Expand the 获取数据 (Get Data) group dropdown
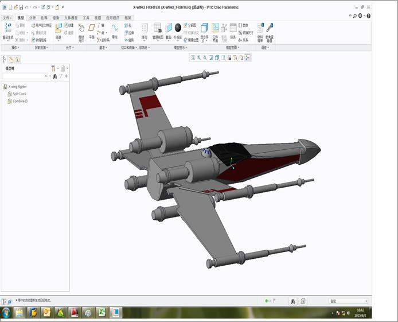 tap(42, 48)
